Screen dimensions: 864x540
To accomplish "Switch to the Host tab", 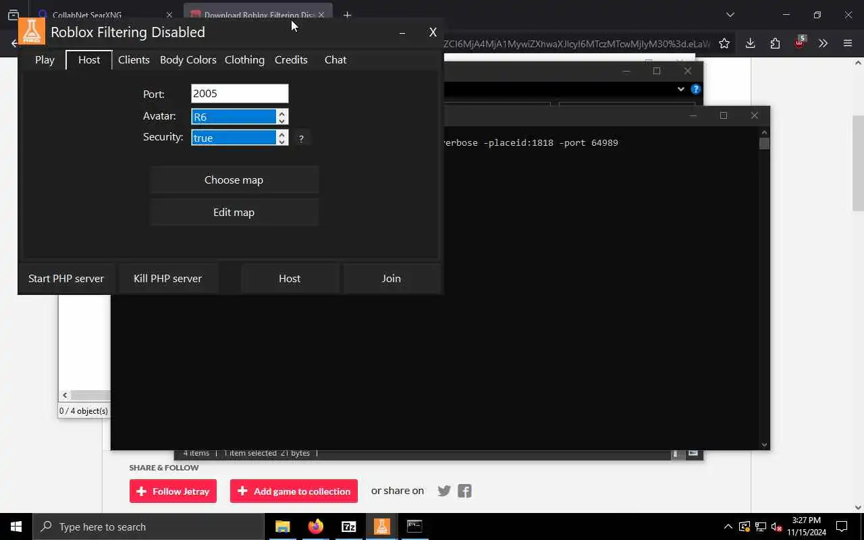I will [x=89, y=59].
